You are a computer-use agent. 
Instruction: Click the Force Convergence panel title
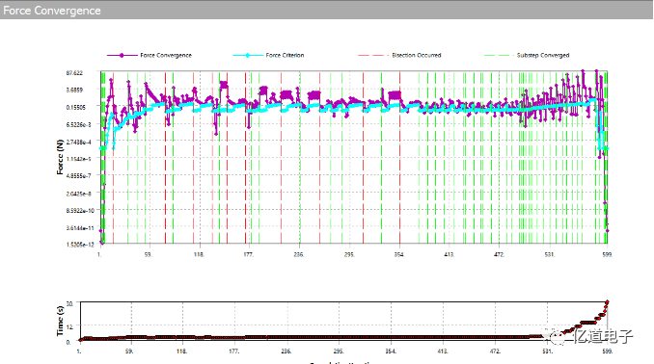(52, 11)
